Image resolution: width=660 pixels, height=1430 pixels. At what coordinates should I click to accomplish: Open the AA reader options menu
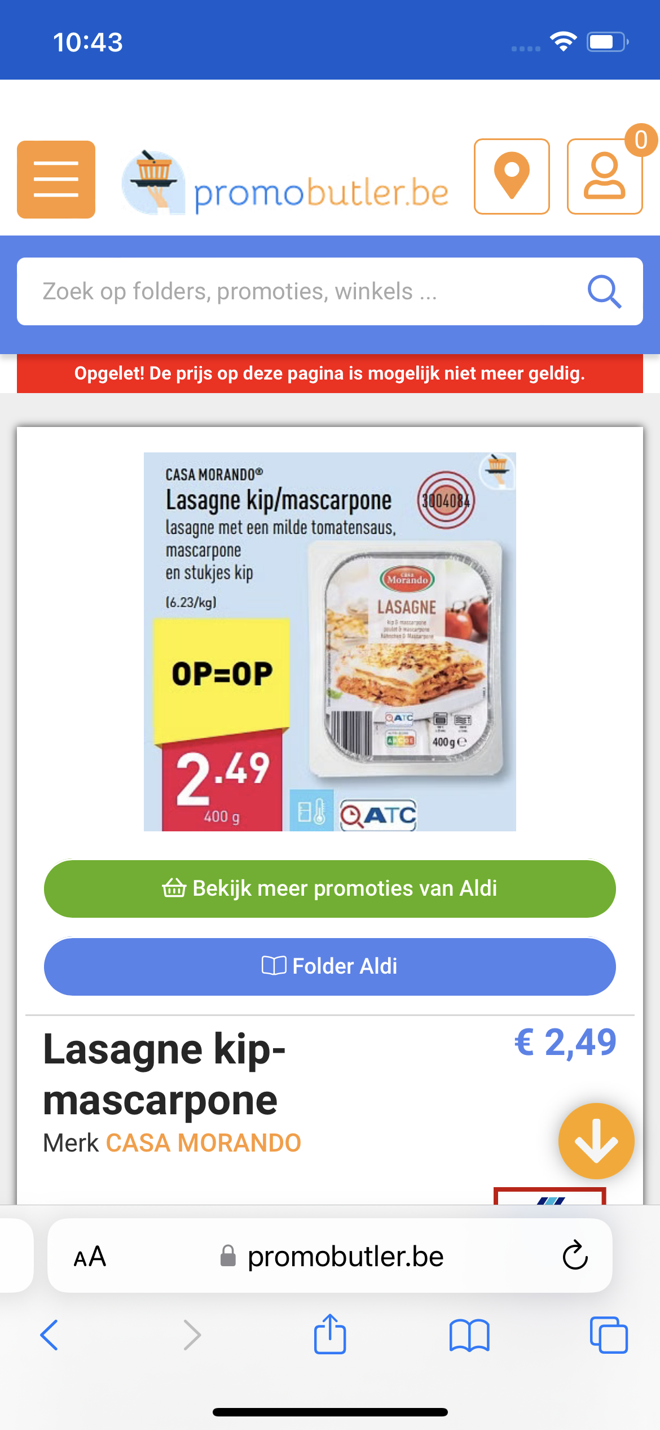(x=90, y=1257)
